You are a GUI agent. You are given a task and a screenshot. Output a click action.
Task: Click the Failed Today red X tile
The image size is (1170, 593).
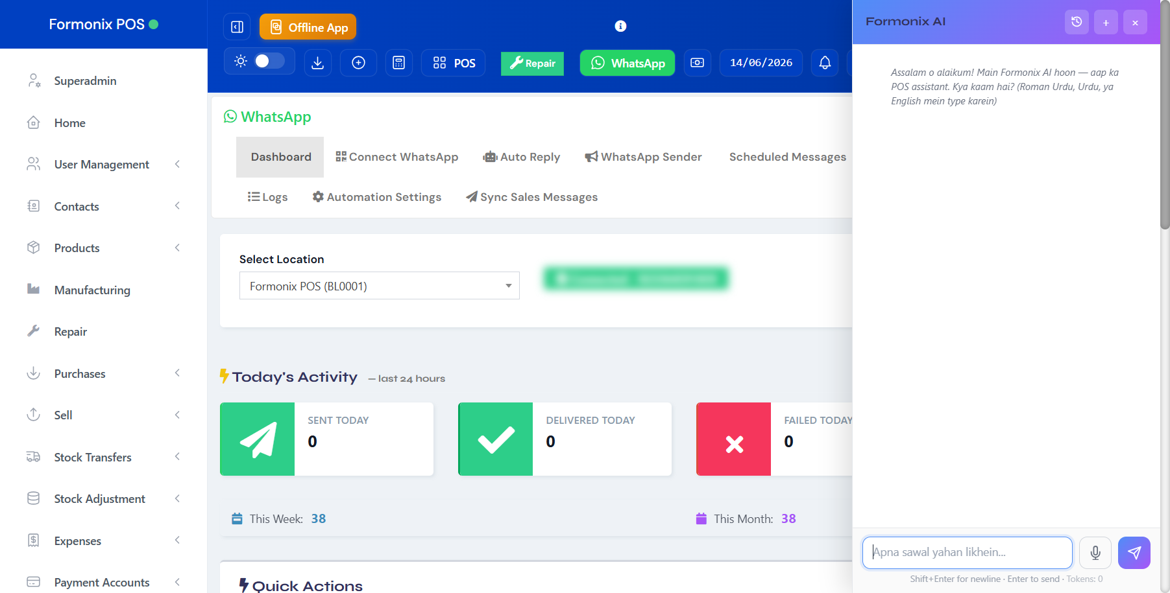click(734, 439)
